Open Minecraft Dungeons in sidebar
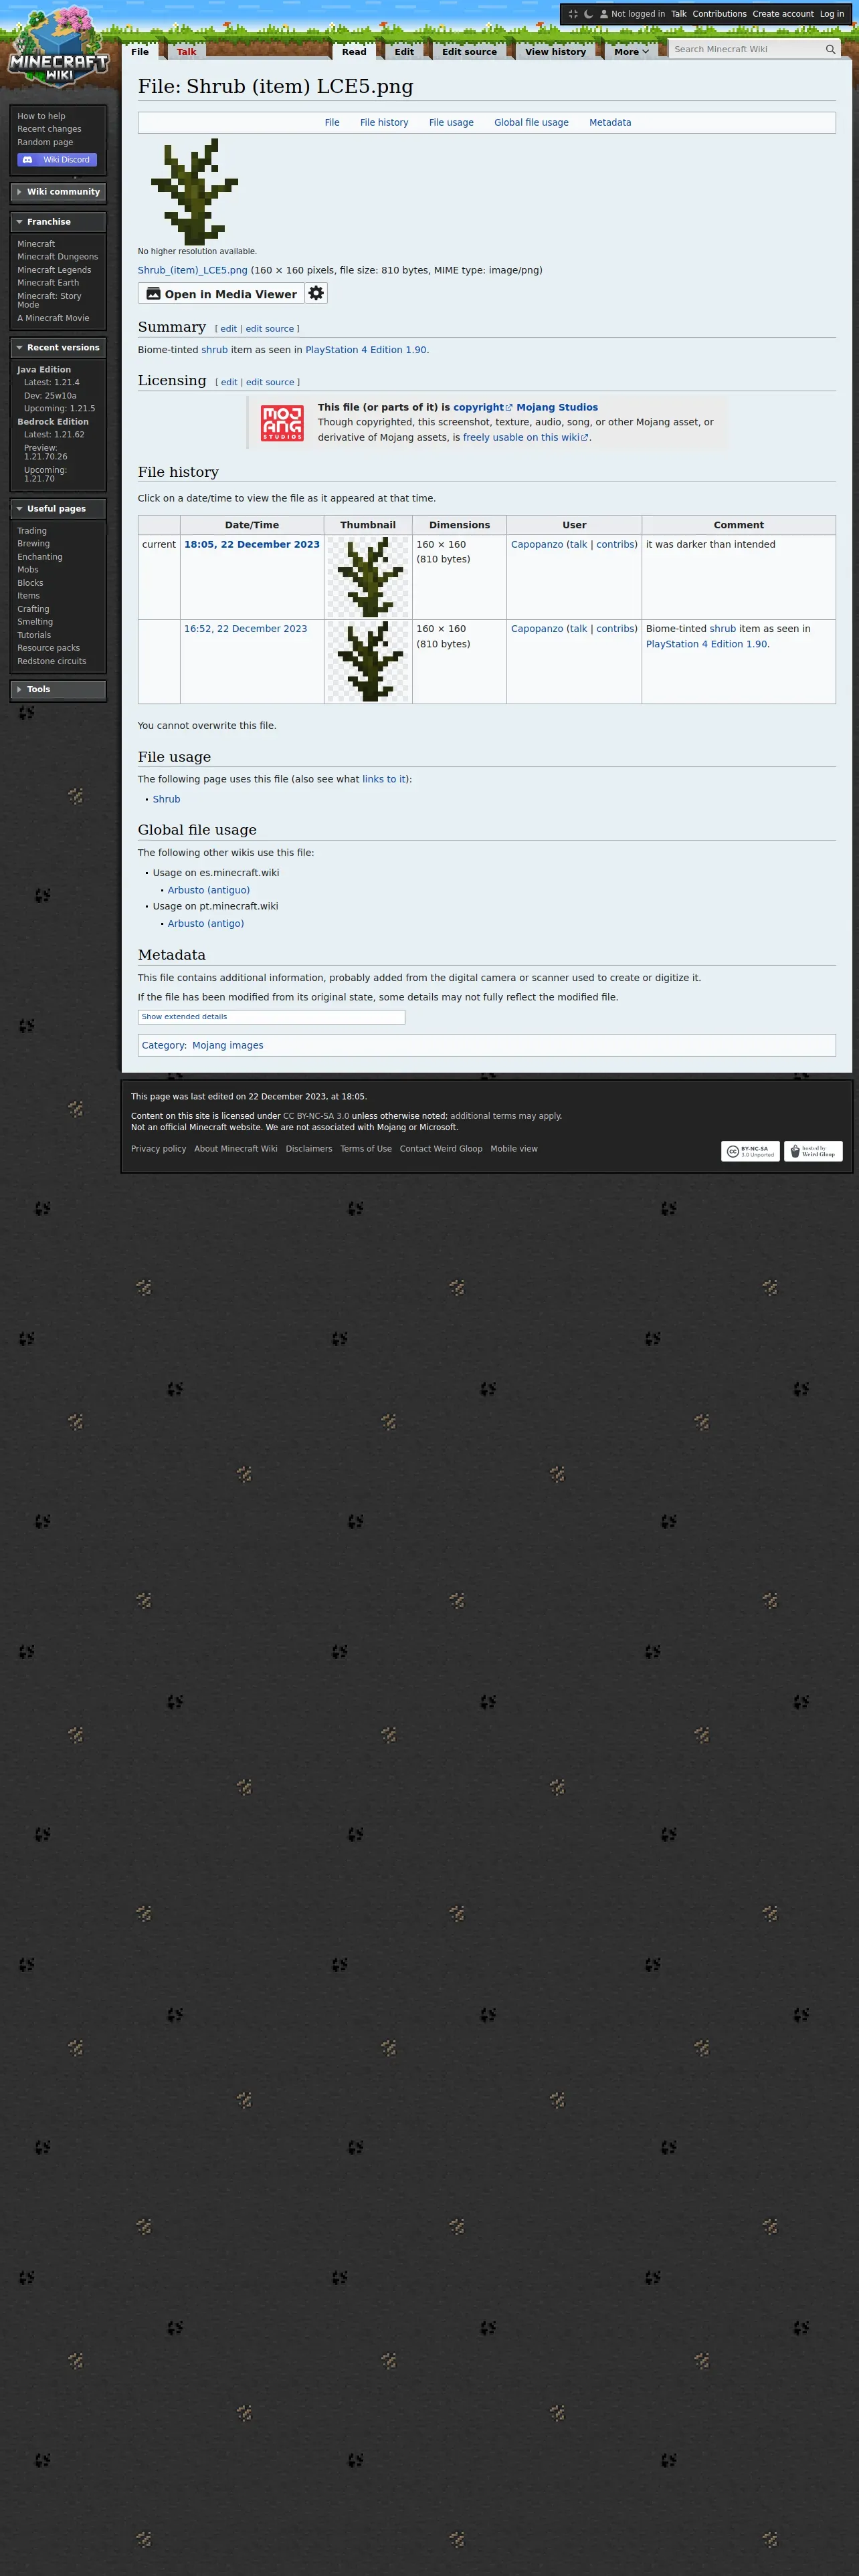 coord(57,257)
